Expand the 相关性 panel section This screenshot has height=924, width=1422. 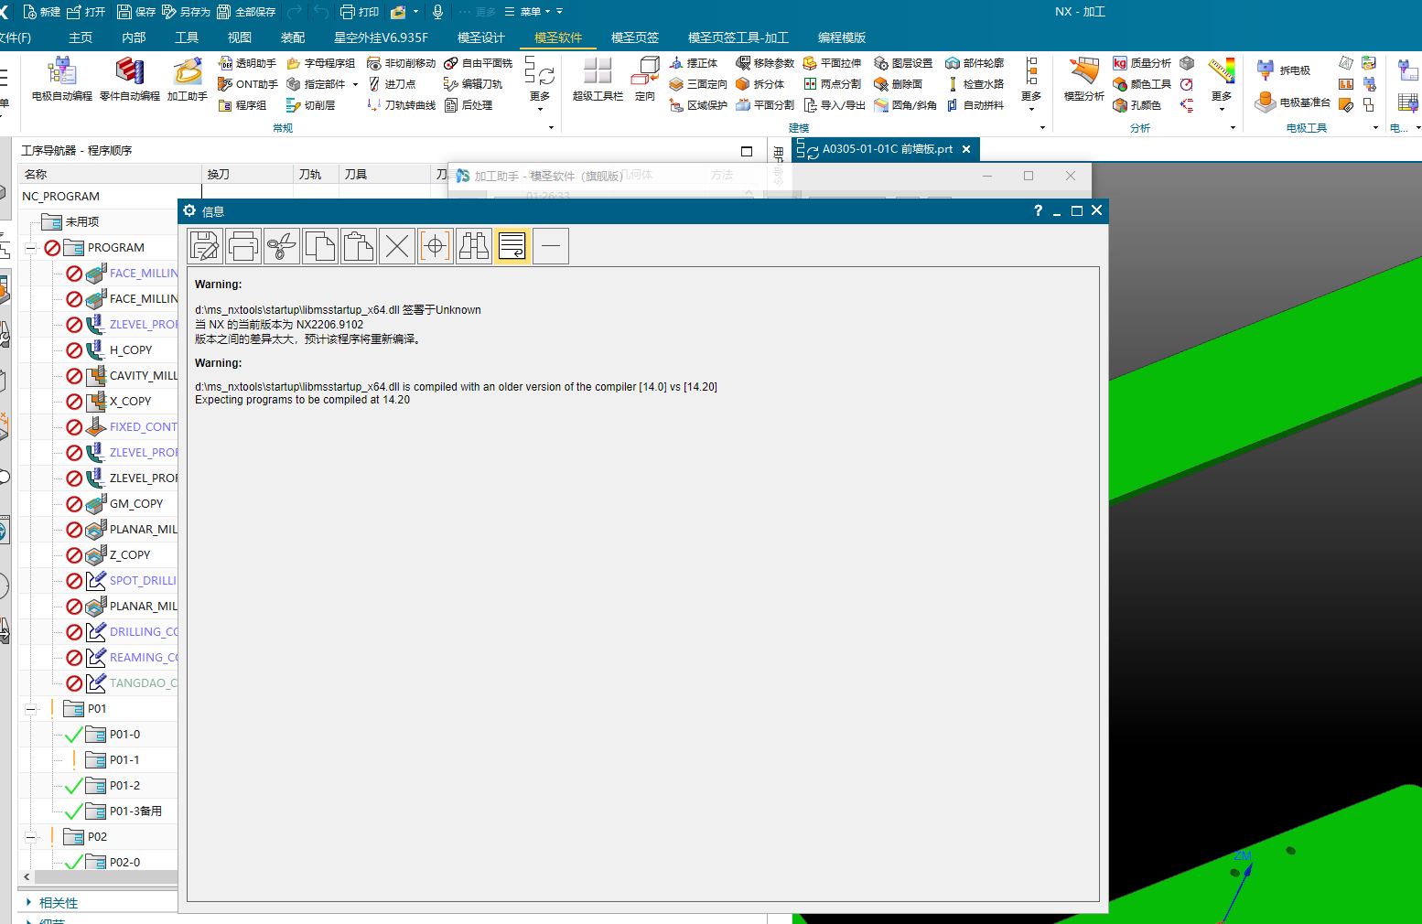(29, 902)
